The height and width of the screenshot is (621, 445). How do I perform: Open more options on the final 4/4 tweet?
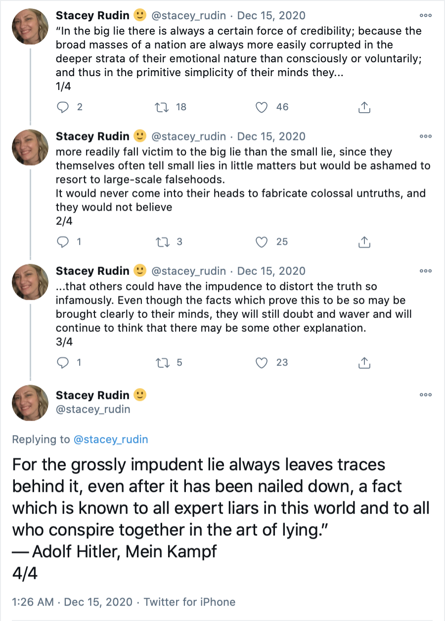tap(425, 396)
